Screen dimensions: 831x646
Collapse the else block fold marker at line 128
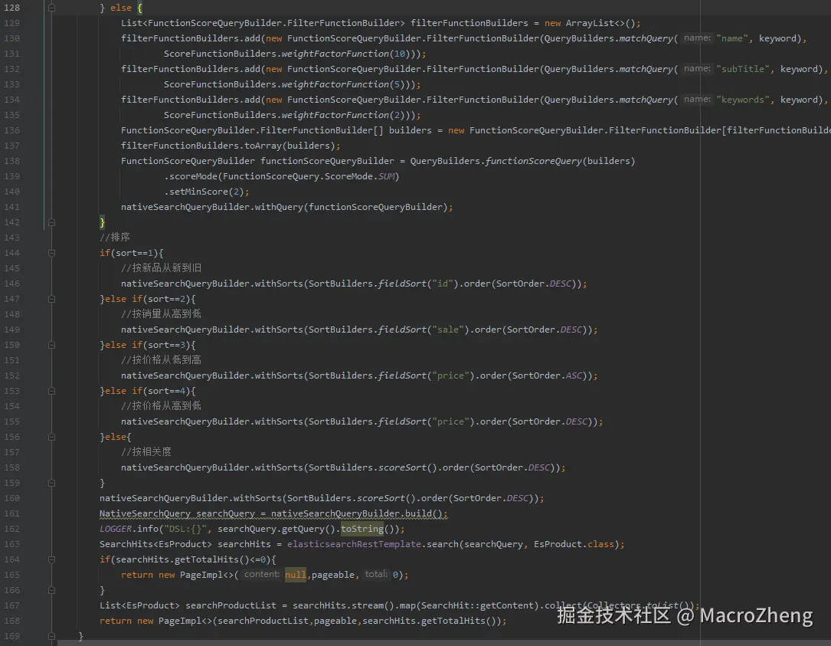pyautogui.click(x=51, y=8)
